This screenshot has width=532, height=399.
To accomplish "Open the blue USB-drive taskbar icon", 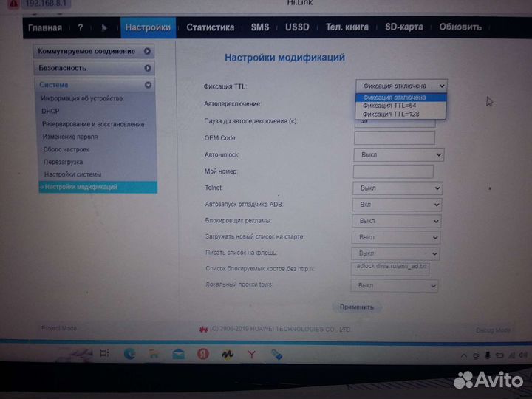I will pyautogui.click(x=277, y=355).
